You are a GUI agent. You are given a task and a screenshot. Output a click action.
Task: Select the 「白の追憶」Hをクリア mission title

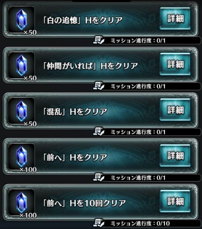(83, 20)
